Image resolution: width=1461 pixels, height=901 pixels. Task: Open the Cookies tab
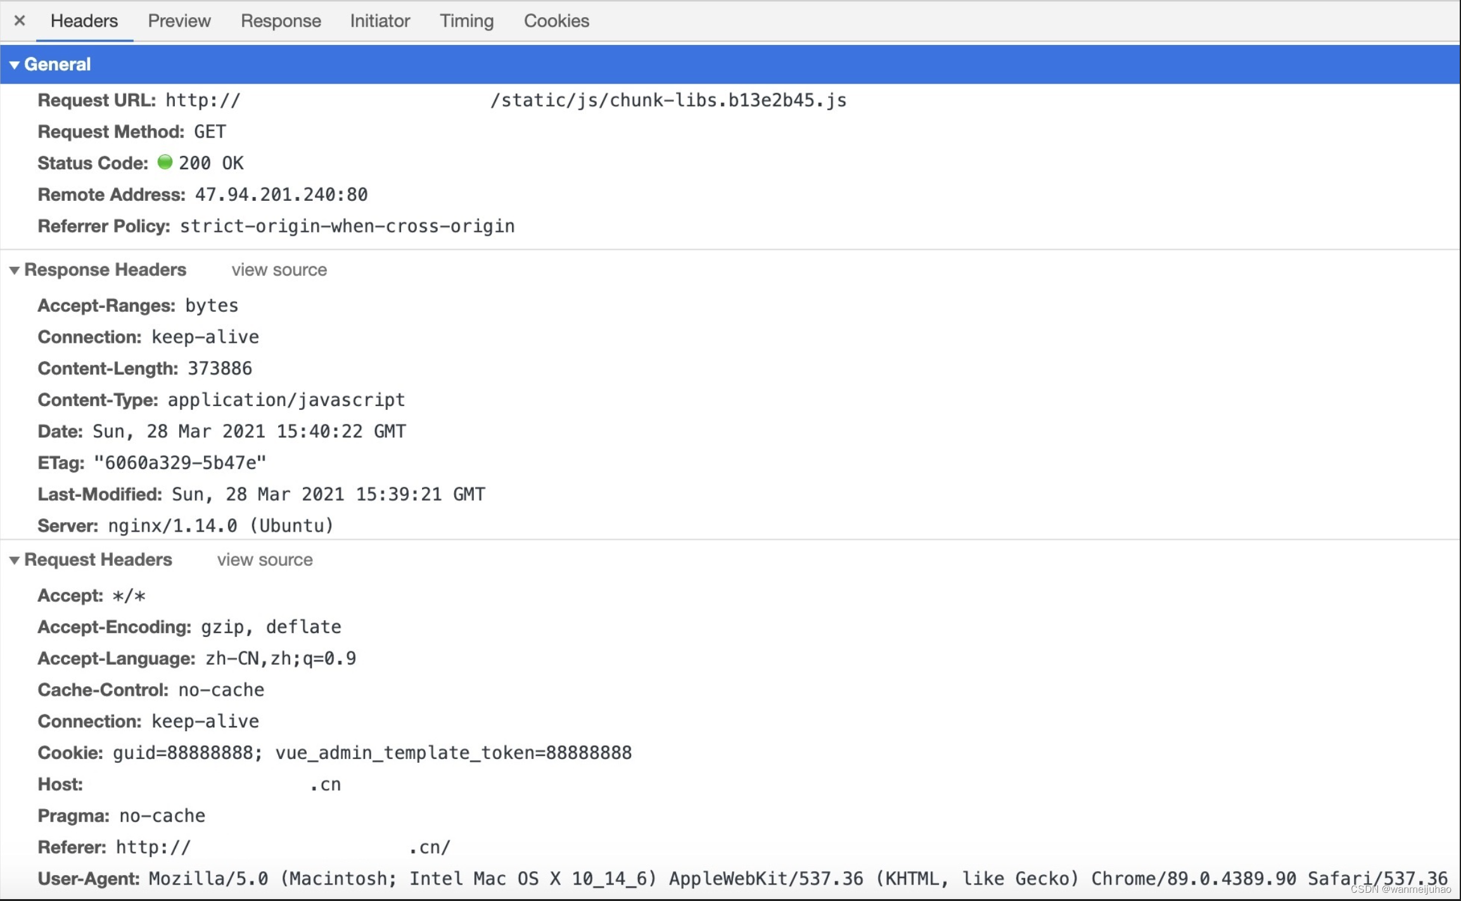pos(556,21)
